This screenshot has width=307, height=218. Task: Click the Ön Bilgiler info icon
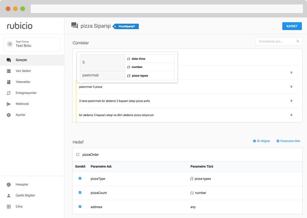[x=254, y=141]
